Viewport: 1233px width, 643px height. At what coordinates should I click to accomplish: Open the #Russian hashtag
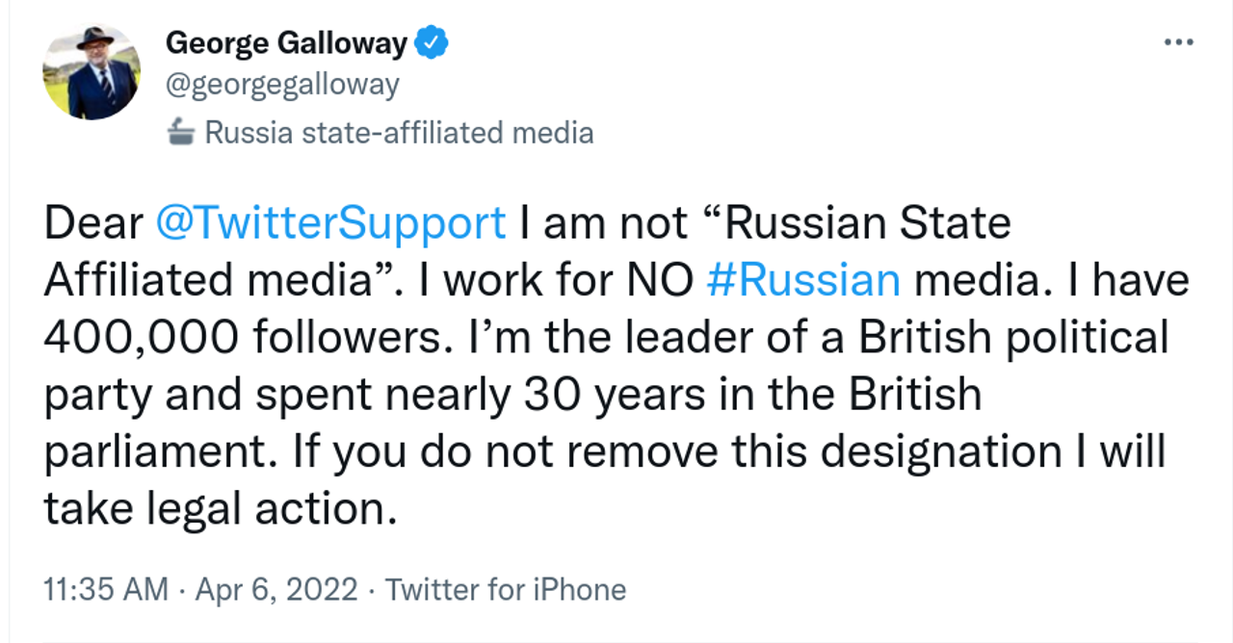[x=802, y=280]
